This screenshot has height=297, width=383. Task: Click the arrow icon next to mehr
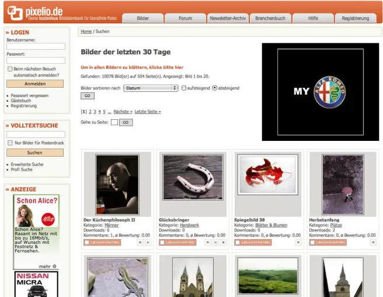54,266
